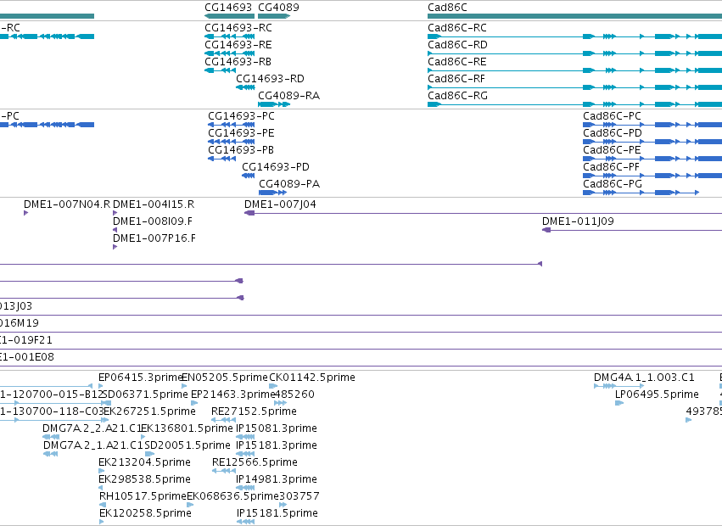This screenshot has width=722, height=526.
Task: Open protein label CG4089-PA
Action: click(x=289, y=184)
